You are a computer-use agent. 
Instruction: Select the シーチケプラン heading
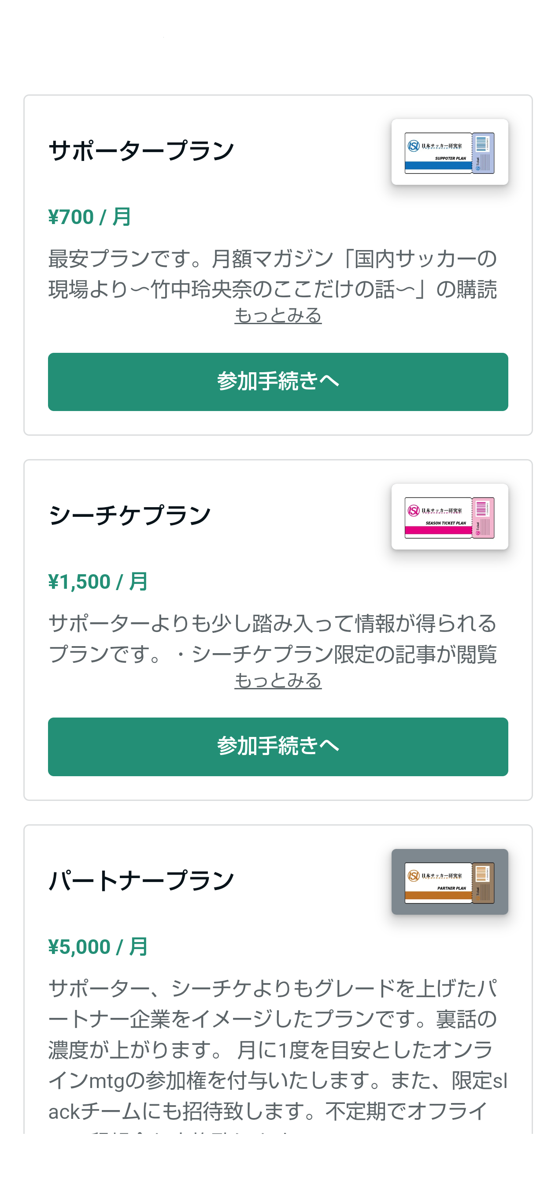pos(130,516)
